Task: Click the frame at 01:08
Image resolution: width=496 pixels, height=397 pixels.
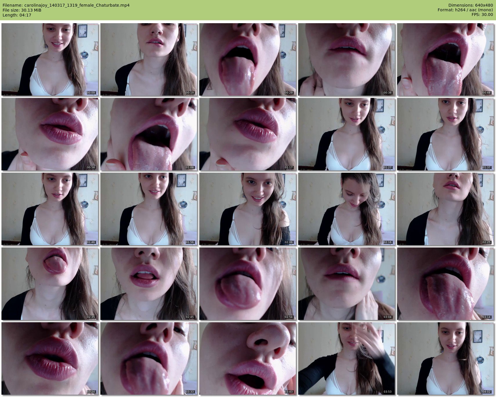Action: click(149, 134)
